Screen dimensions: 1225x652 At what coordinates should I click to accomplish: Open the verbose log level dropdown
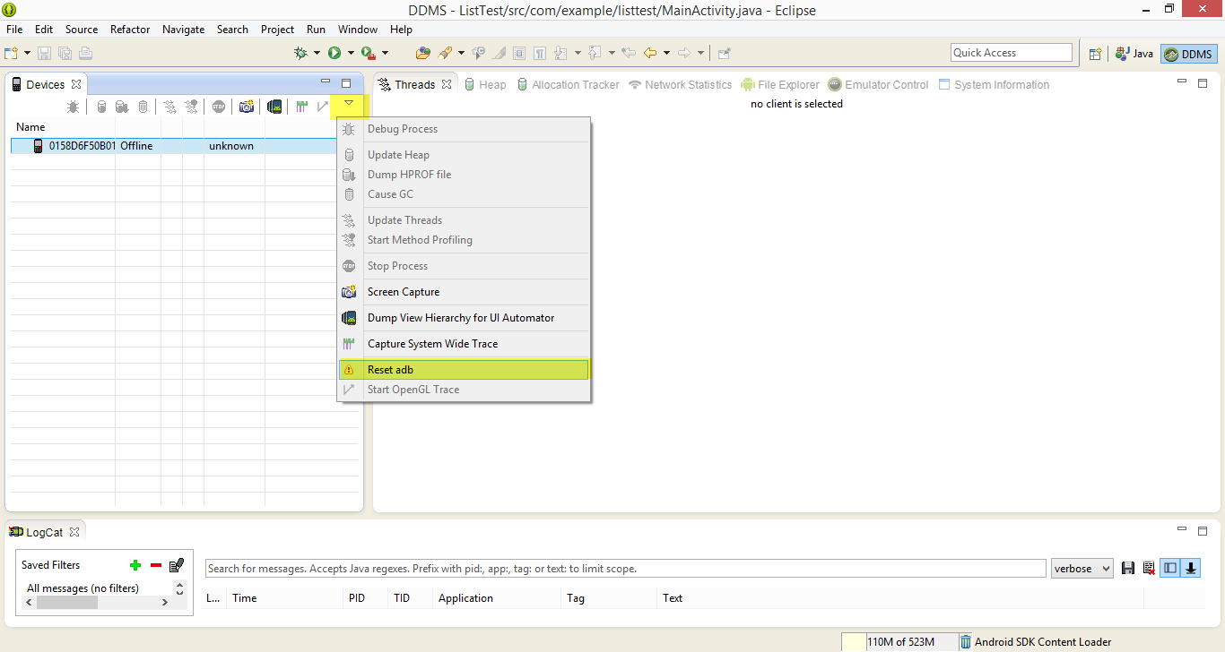click(x=1082, y=568)
